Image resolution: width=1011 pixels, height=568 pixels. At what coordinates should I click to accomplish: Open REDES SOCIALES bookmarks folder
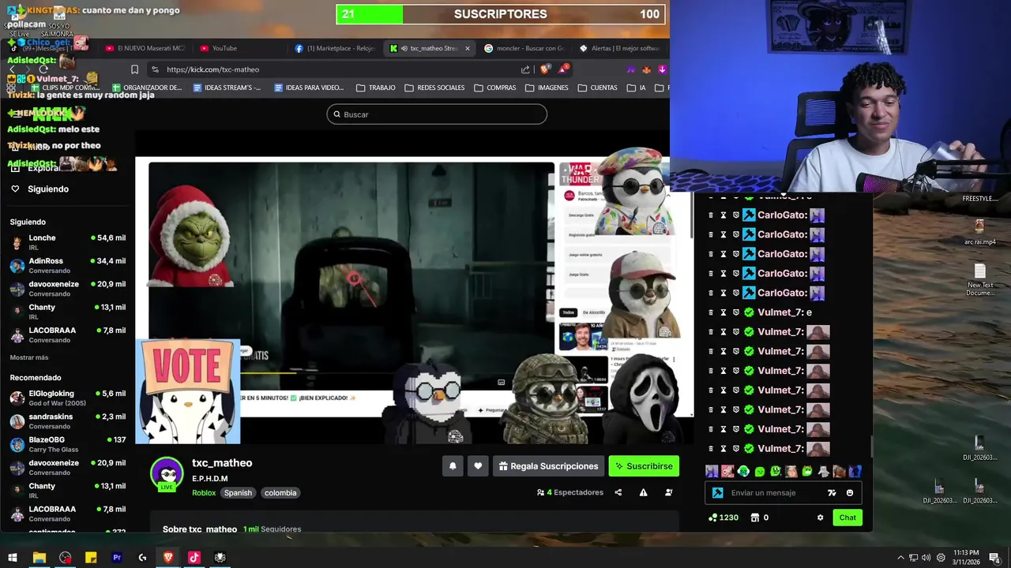coord(435,88)
